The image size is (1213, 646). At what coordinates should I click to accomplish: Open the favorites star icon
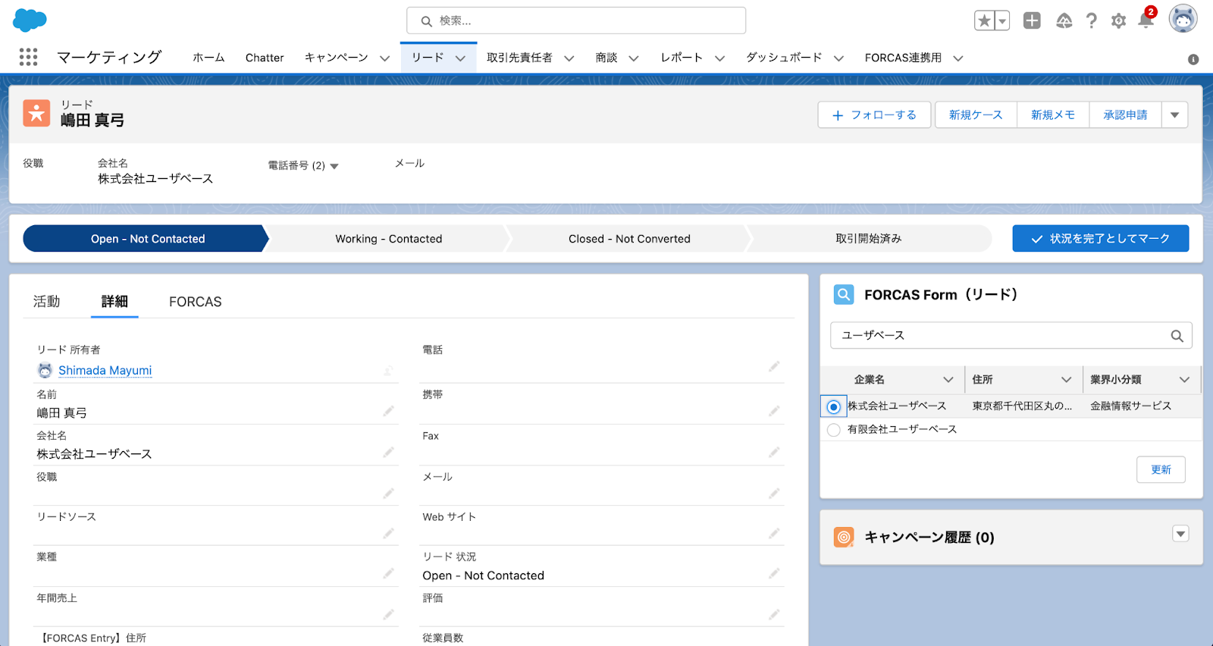984,20
